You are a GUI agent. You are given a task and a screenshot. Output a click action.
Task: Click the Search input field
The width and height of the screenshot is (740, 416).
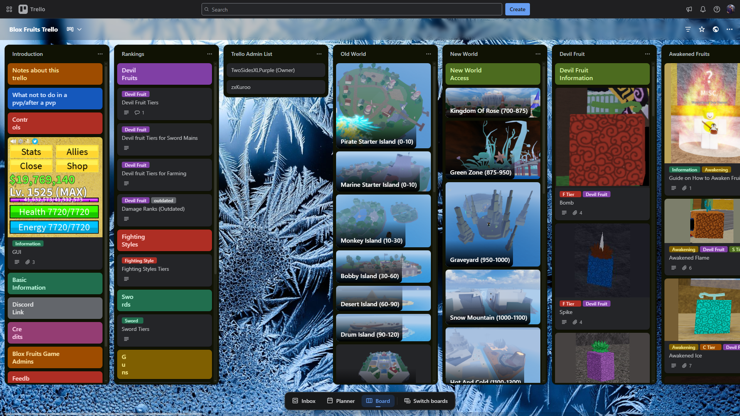[x=351, y=9]
